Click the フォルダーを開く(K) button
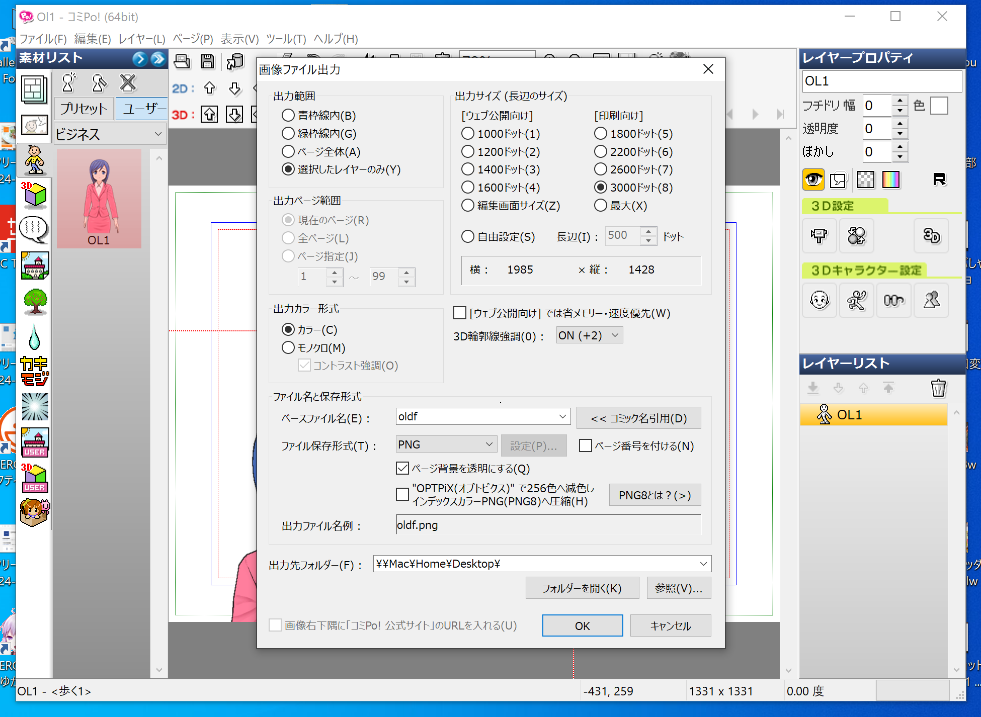The height and width of the screenshot is (717, 981). coord(582,588)
